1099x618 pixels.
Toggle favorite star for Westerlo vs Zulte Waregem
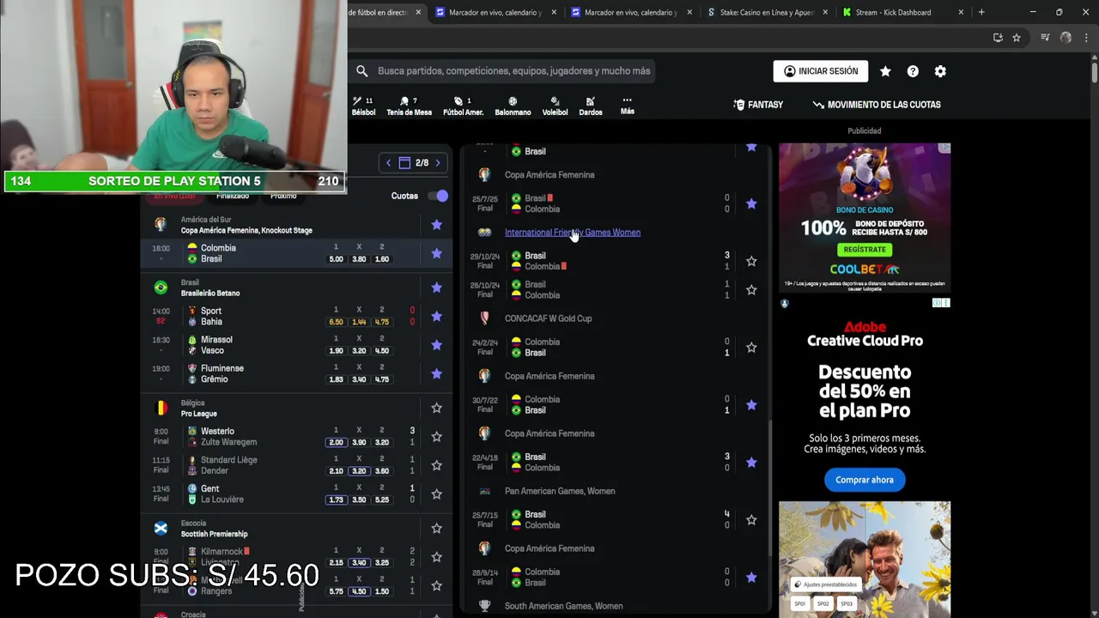coord(436,436)
